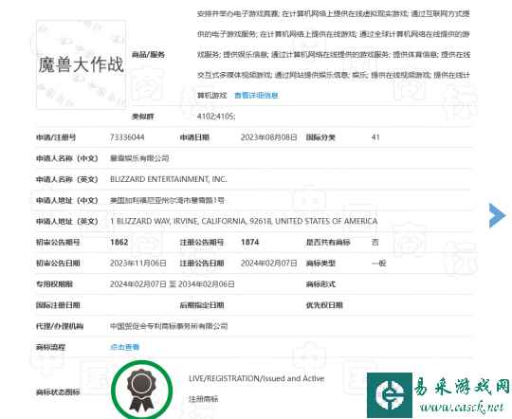
Task: Click the 商标流程 field label
Action: pyautogui.click(x=50, y=347)
